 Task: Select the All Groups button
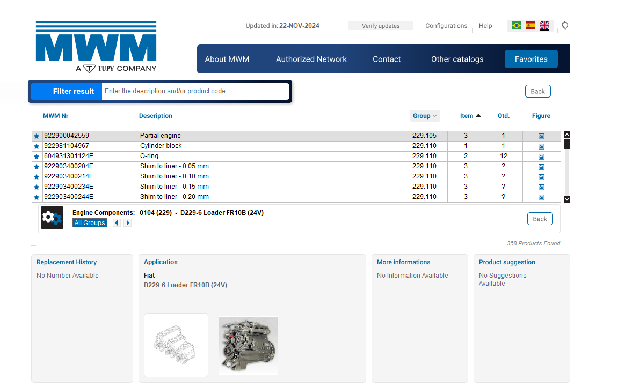[x=90, y=222]
